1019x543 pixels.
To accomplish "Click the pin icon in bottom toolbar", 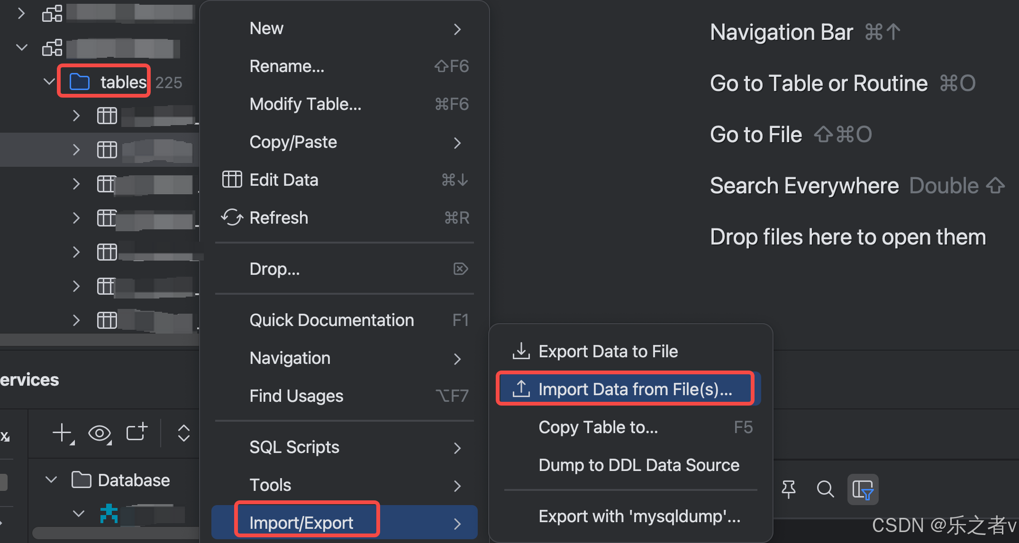I will coord(789,489).
